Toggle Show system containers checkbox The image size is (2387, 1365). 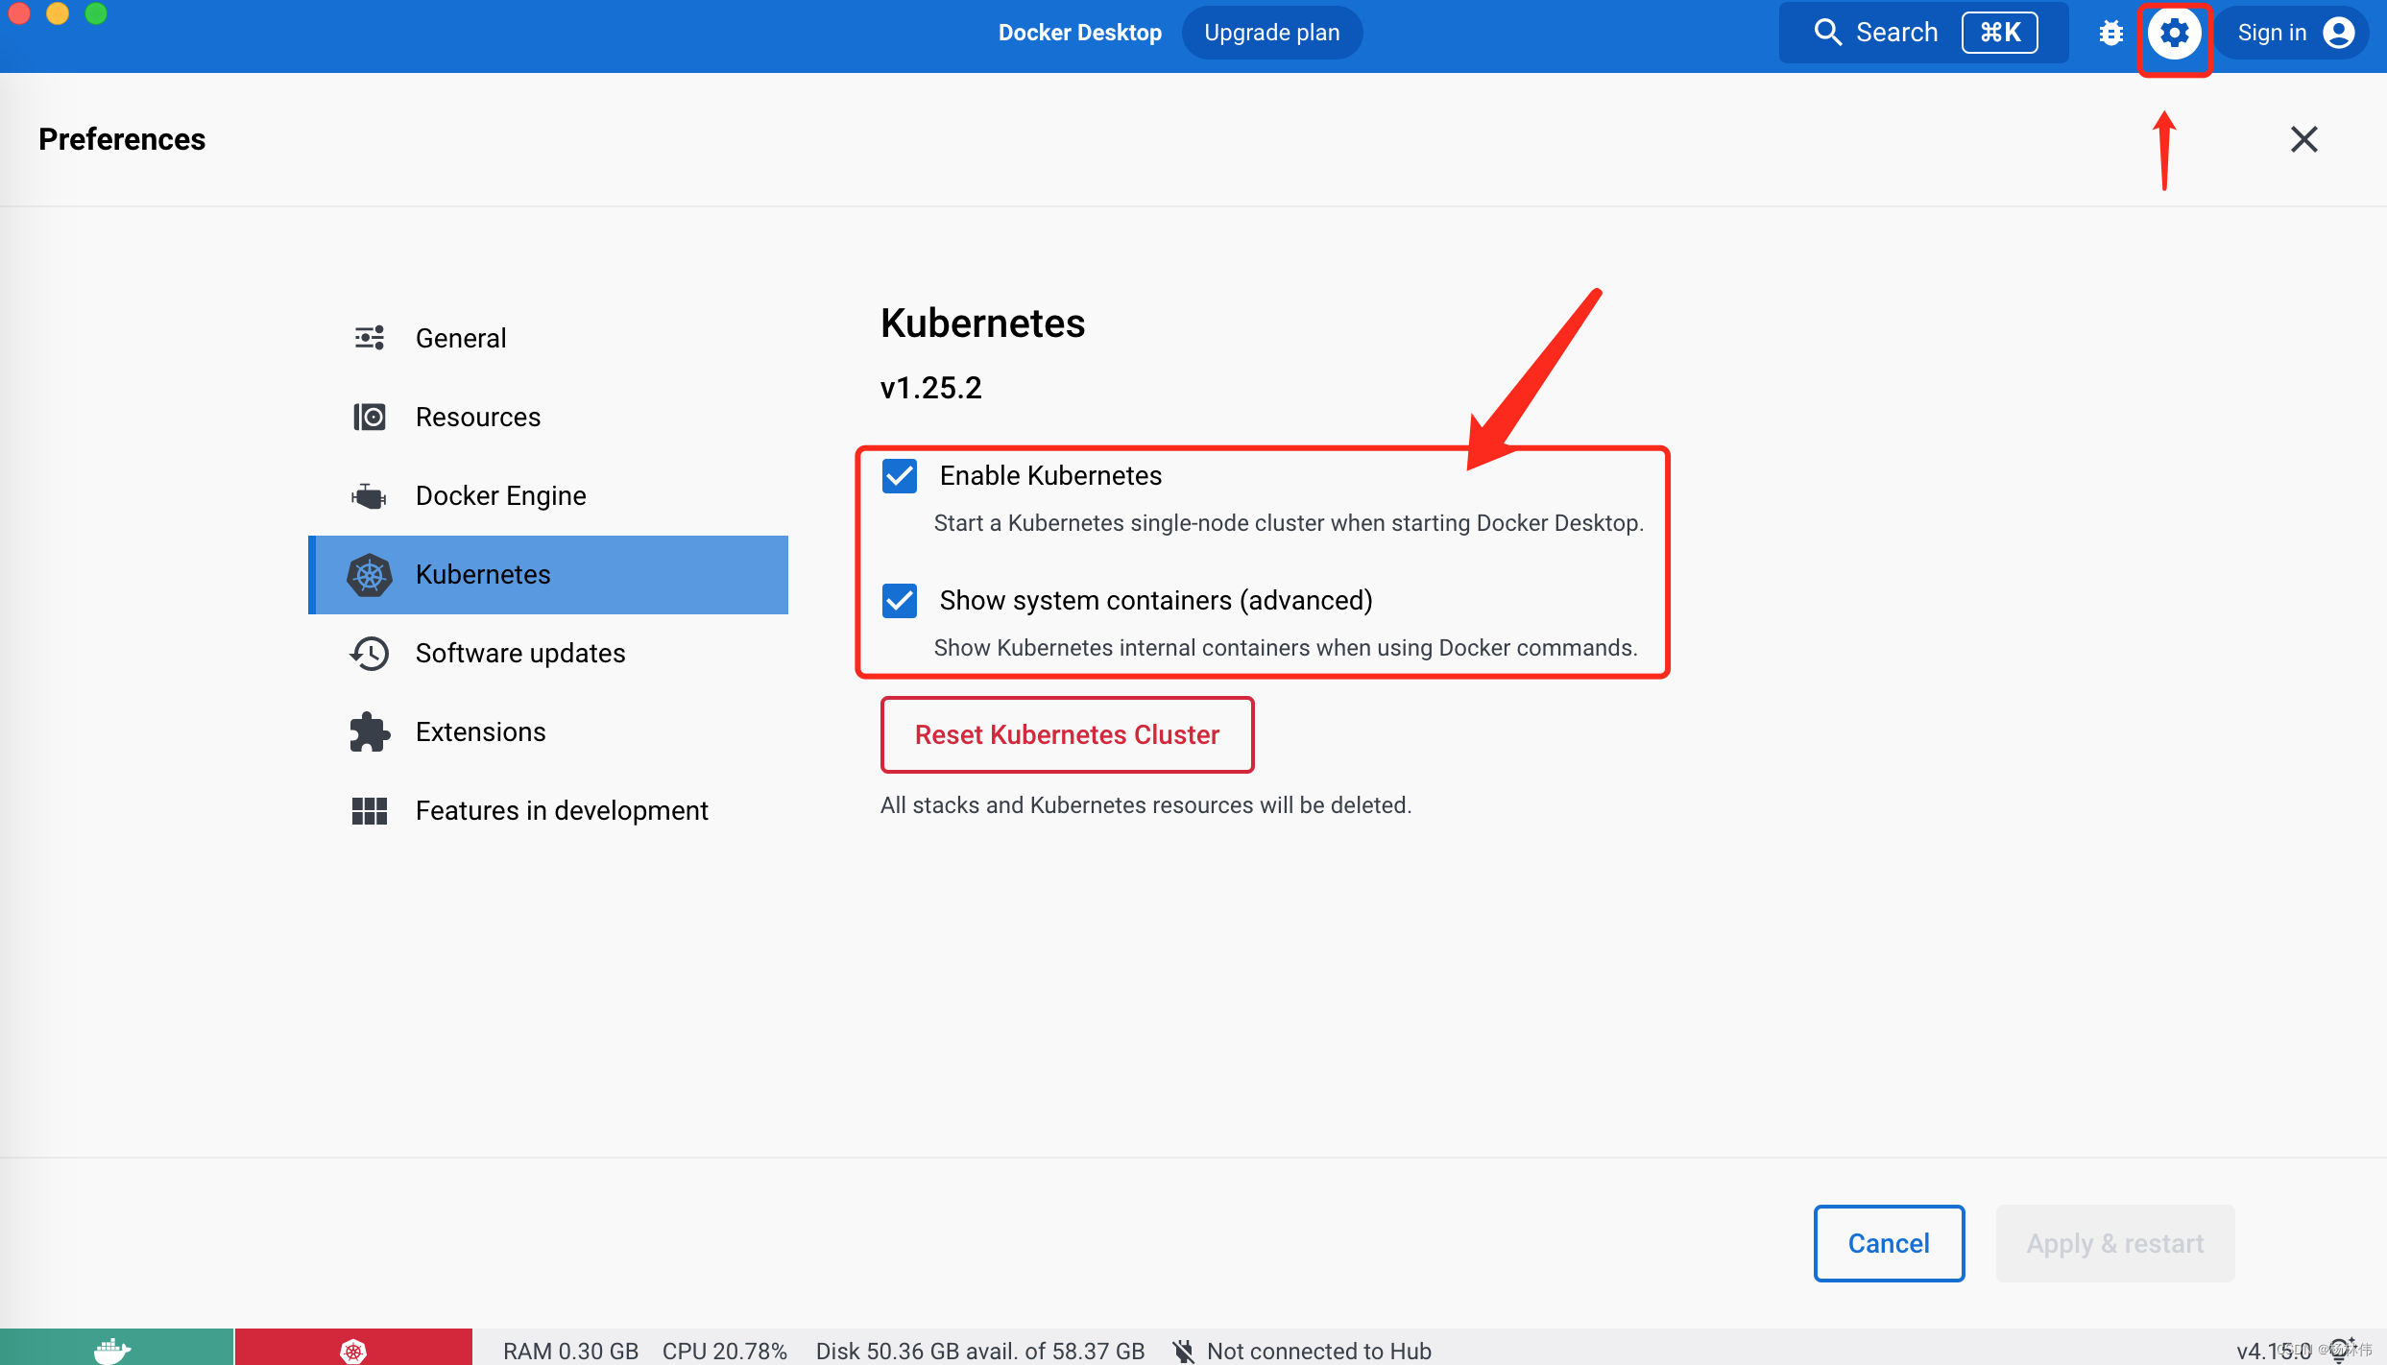tap(900, 601)
